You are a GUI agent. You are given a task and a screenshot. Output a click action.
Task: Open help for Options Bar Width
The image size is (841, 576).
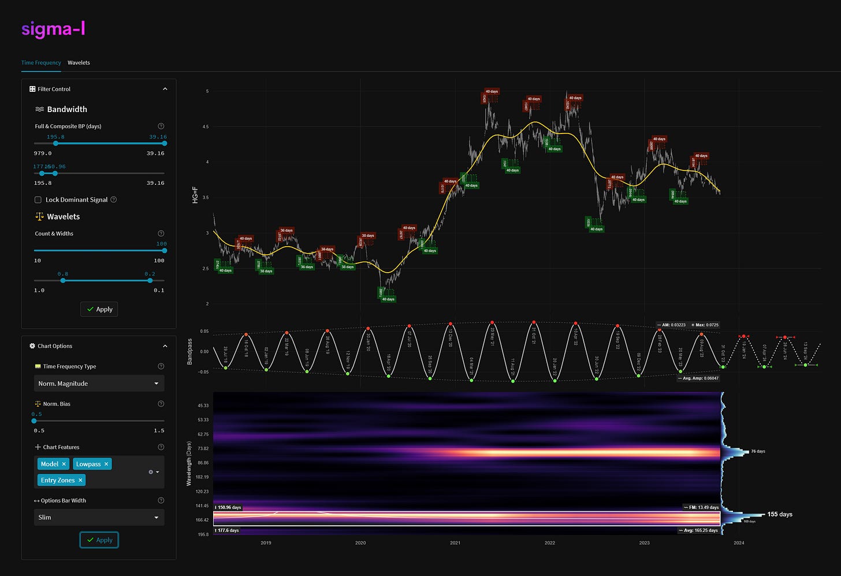click(161, 500)
